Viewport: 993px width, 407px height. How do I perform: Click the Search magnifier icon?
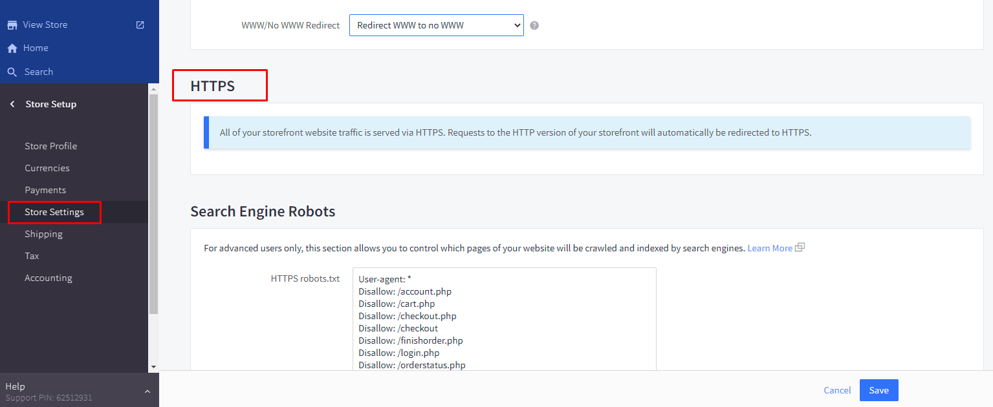click(x=12, y=72)
